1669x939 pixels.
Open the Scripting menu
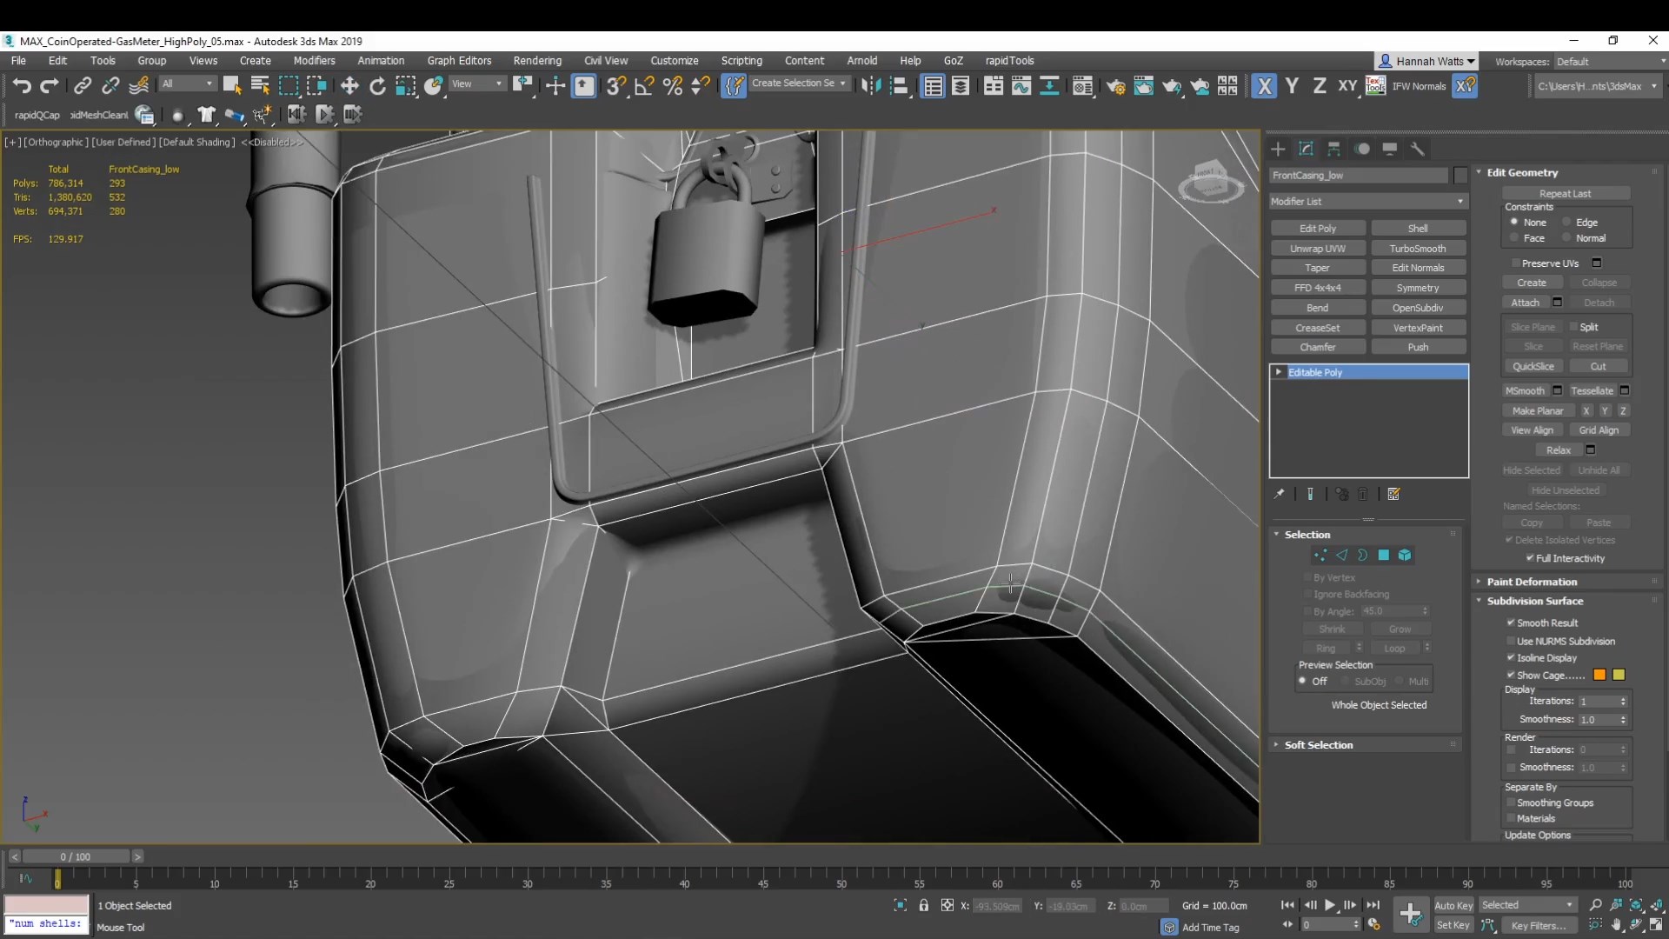(x=741, y=61)
